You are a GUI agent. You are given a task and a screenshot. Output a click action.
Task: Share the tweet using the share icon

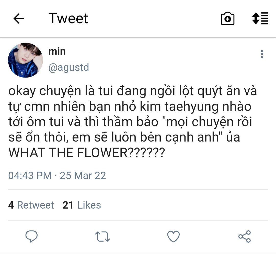tap(245, 236)
